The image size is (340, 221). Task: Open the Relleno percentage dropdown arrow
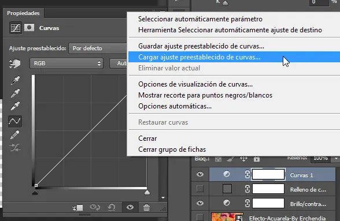pos(335,159)
